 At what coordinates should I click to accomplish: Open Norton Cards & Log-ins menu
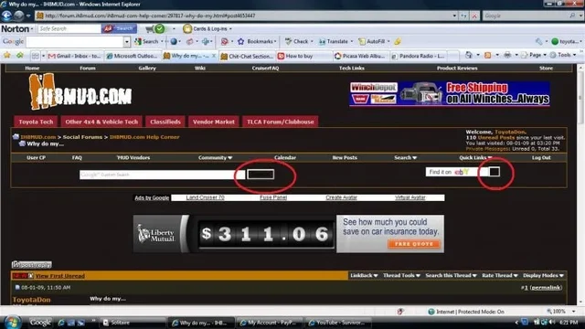[207, 28]
